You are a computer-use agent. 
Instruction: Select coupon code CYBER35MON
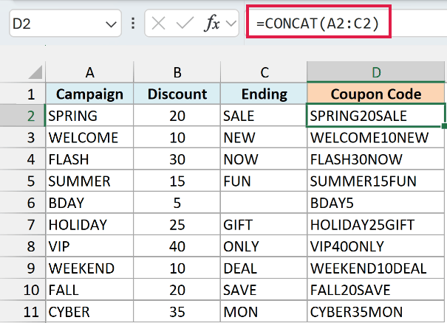pyautogui.click(x=376, y=312)
